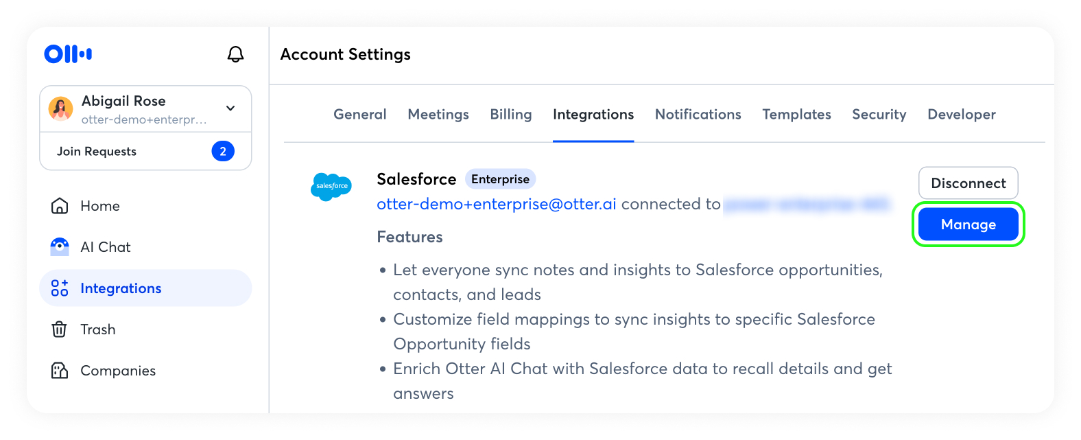
Task: Click the blue Manage button
Action: 969,224
